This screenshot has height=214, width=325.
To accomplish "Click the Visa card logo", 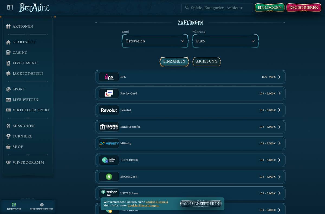I will pyautogui.click(x=109, y=93).
